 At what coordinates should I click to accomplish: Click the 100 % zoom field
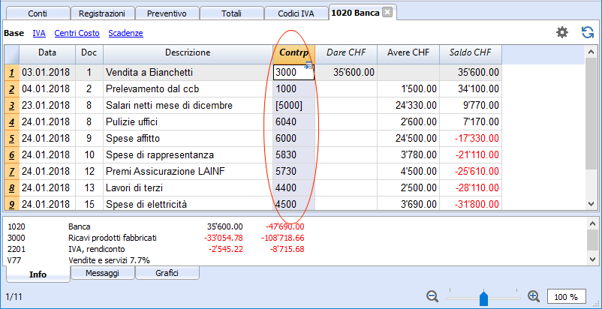click(x=567, y=296)
